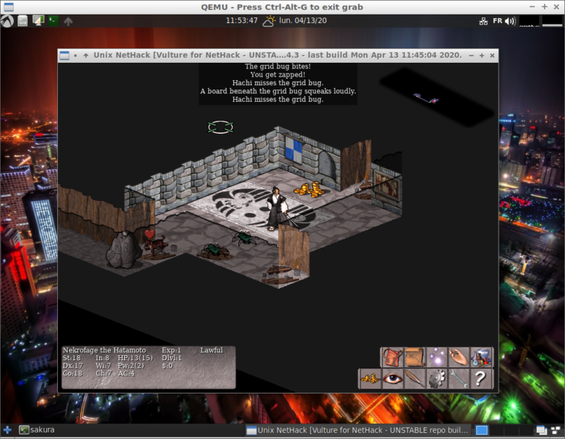Click the open hand pick-up icon

pos(459,357)
